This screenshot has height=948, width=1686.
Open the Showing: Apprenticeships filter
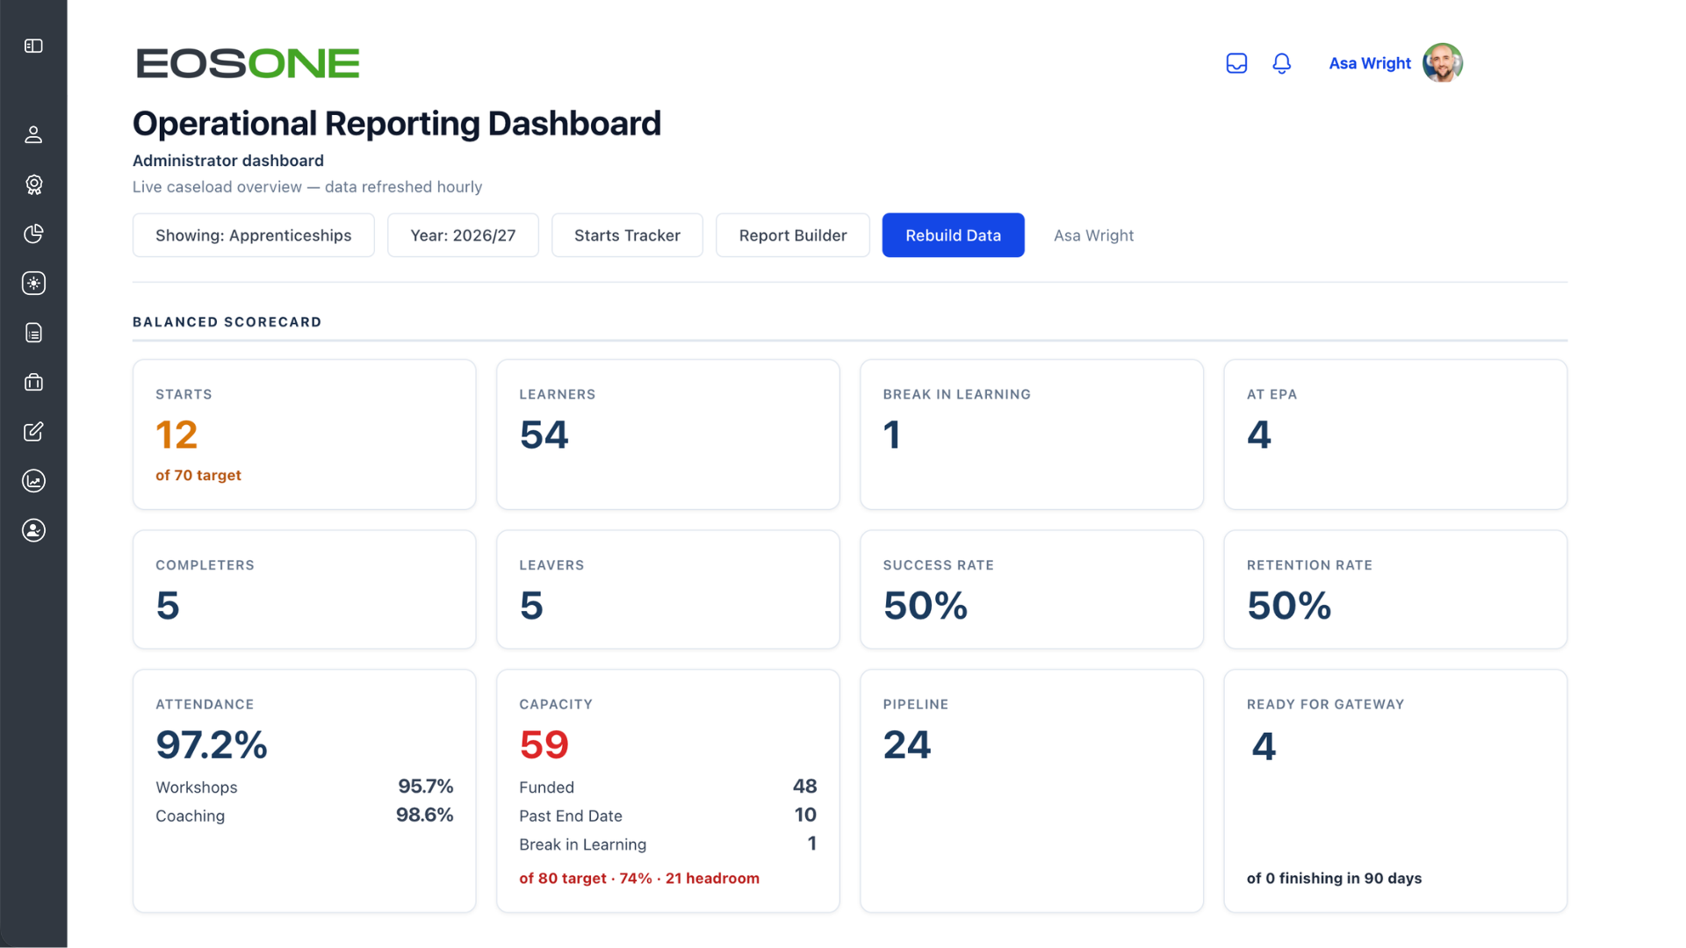253,235
